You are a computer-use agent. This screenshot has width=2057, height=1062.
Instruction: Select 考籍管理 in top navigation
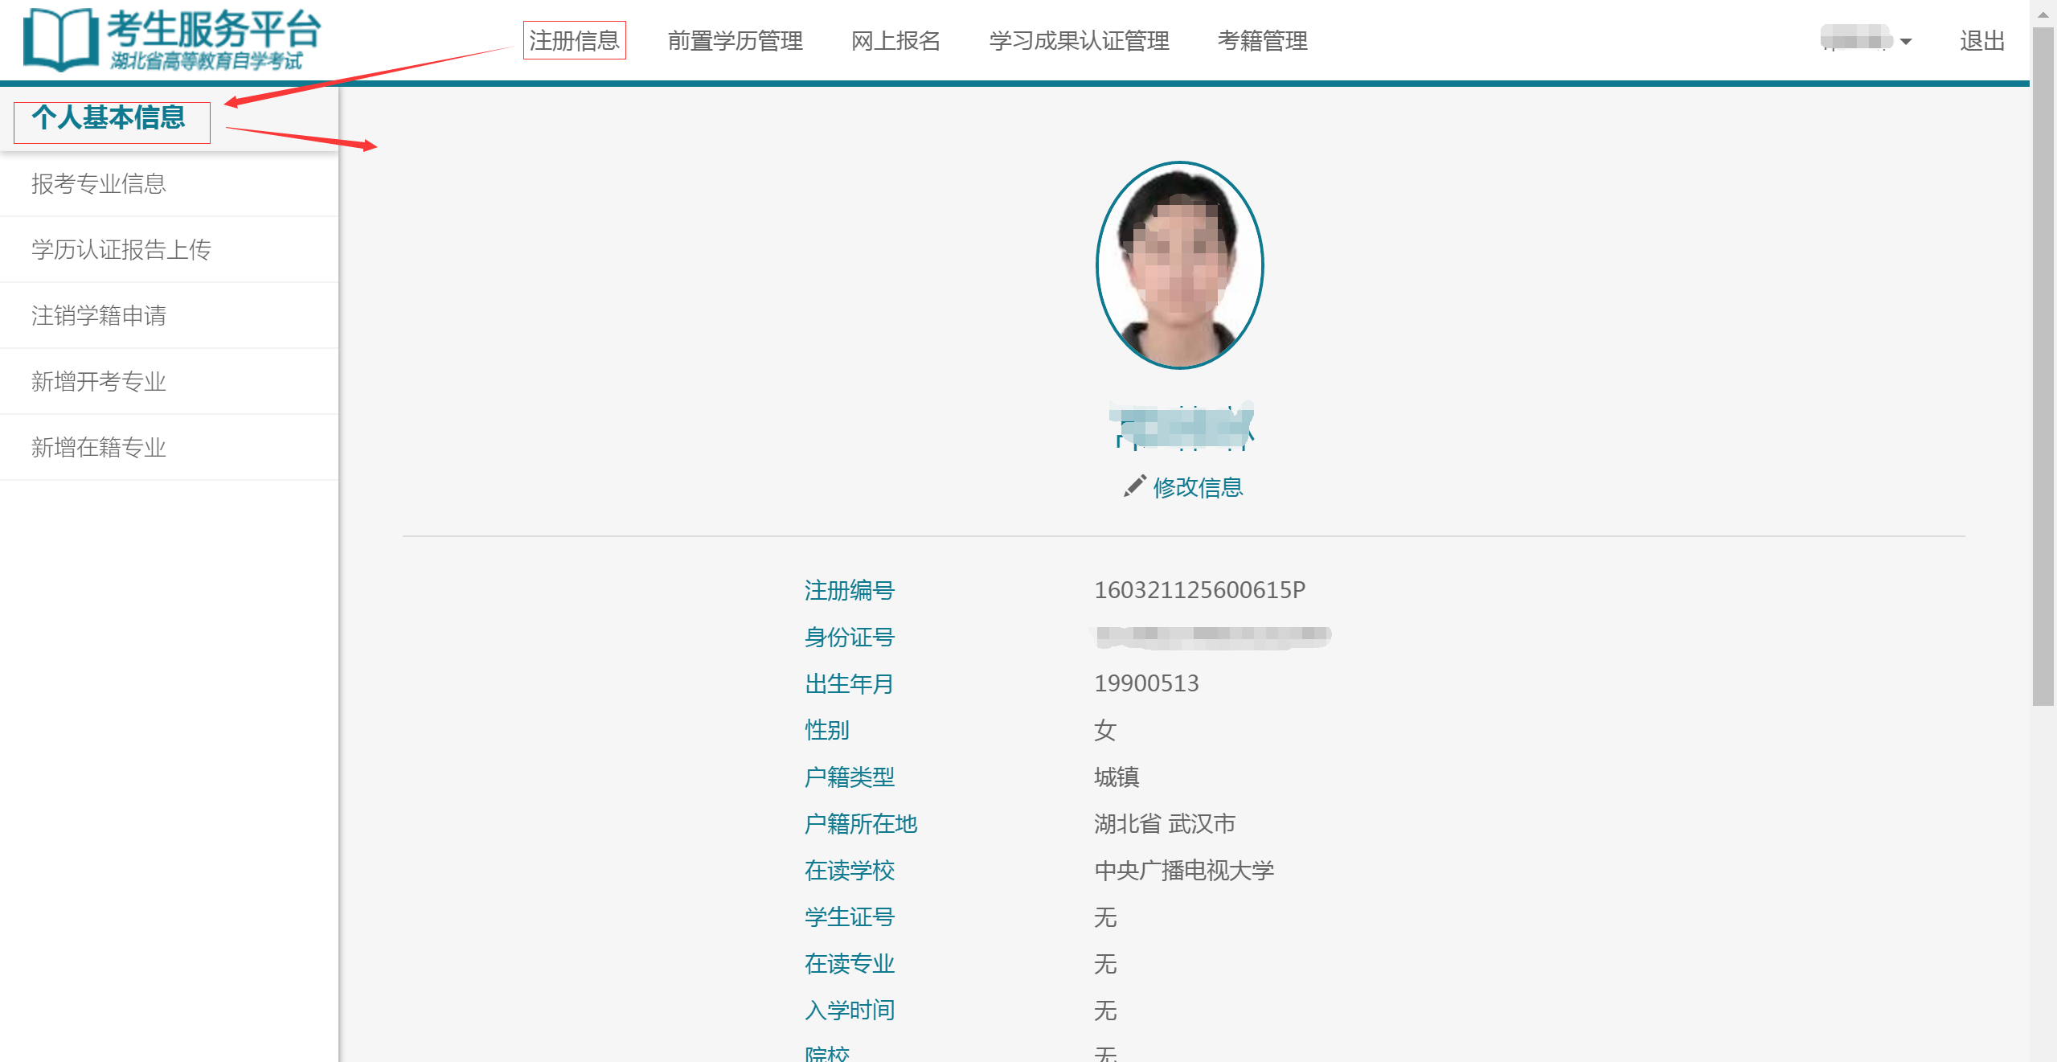coord(1262,40)
